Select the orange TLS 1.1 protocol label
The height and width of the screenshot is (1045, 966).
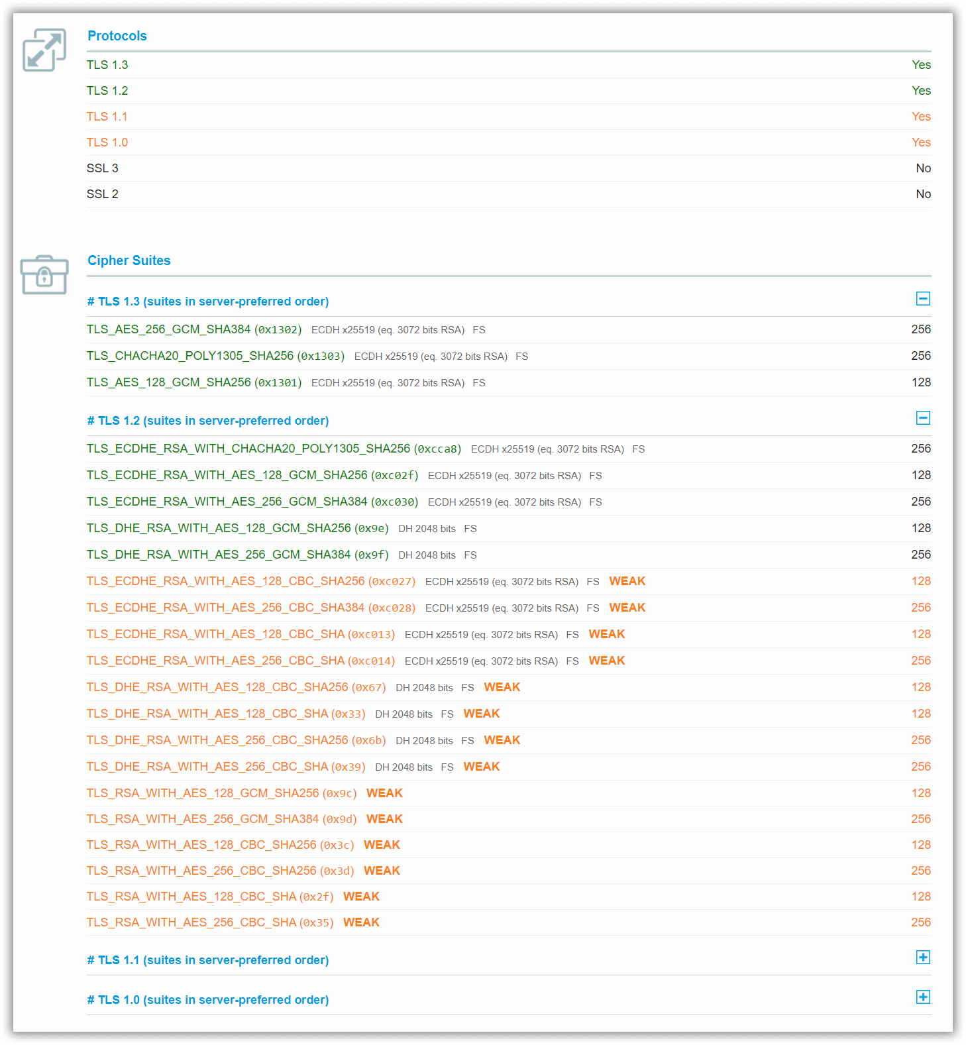click(107, 117)
